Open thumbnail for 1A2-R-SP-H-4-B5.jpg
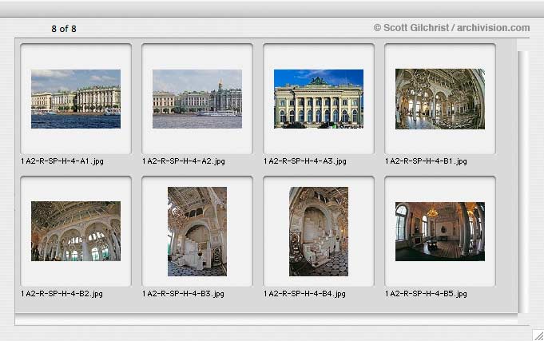This screenshot has width=544, height=341. coord(440,232)
